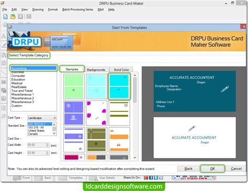Click templates scrollbar down arrow
248x191 pixels.
135,158
